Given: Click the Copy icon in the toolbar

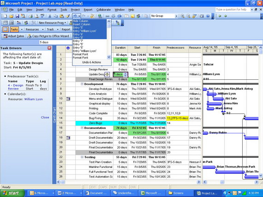Looking at the screenshot, I should pyautogui.click(x=56, y=16).
